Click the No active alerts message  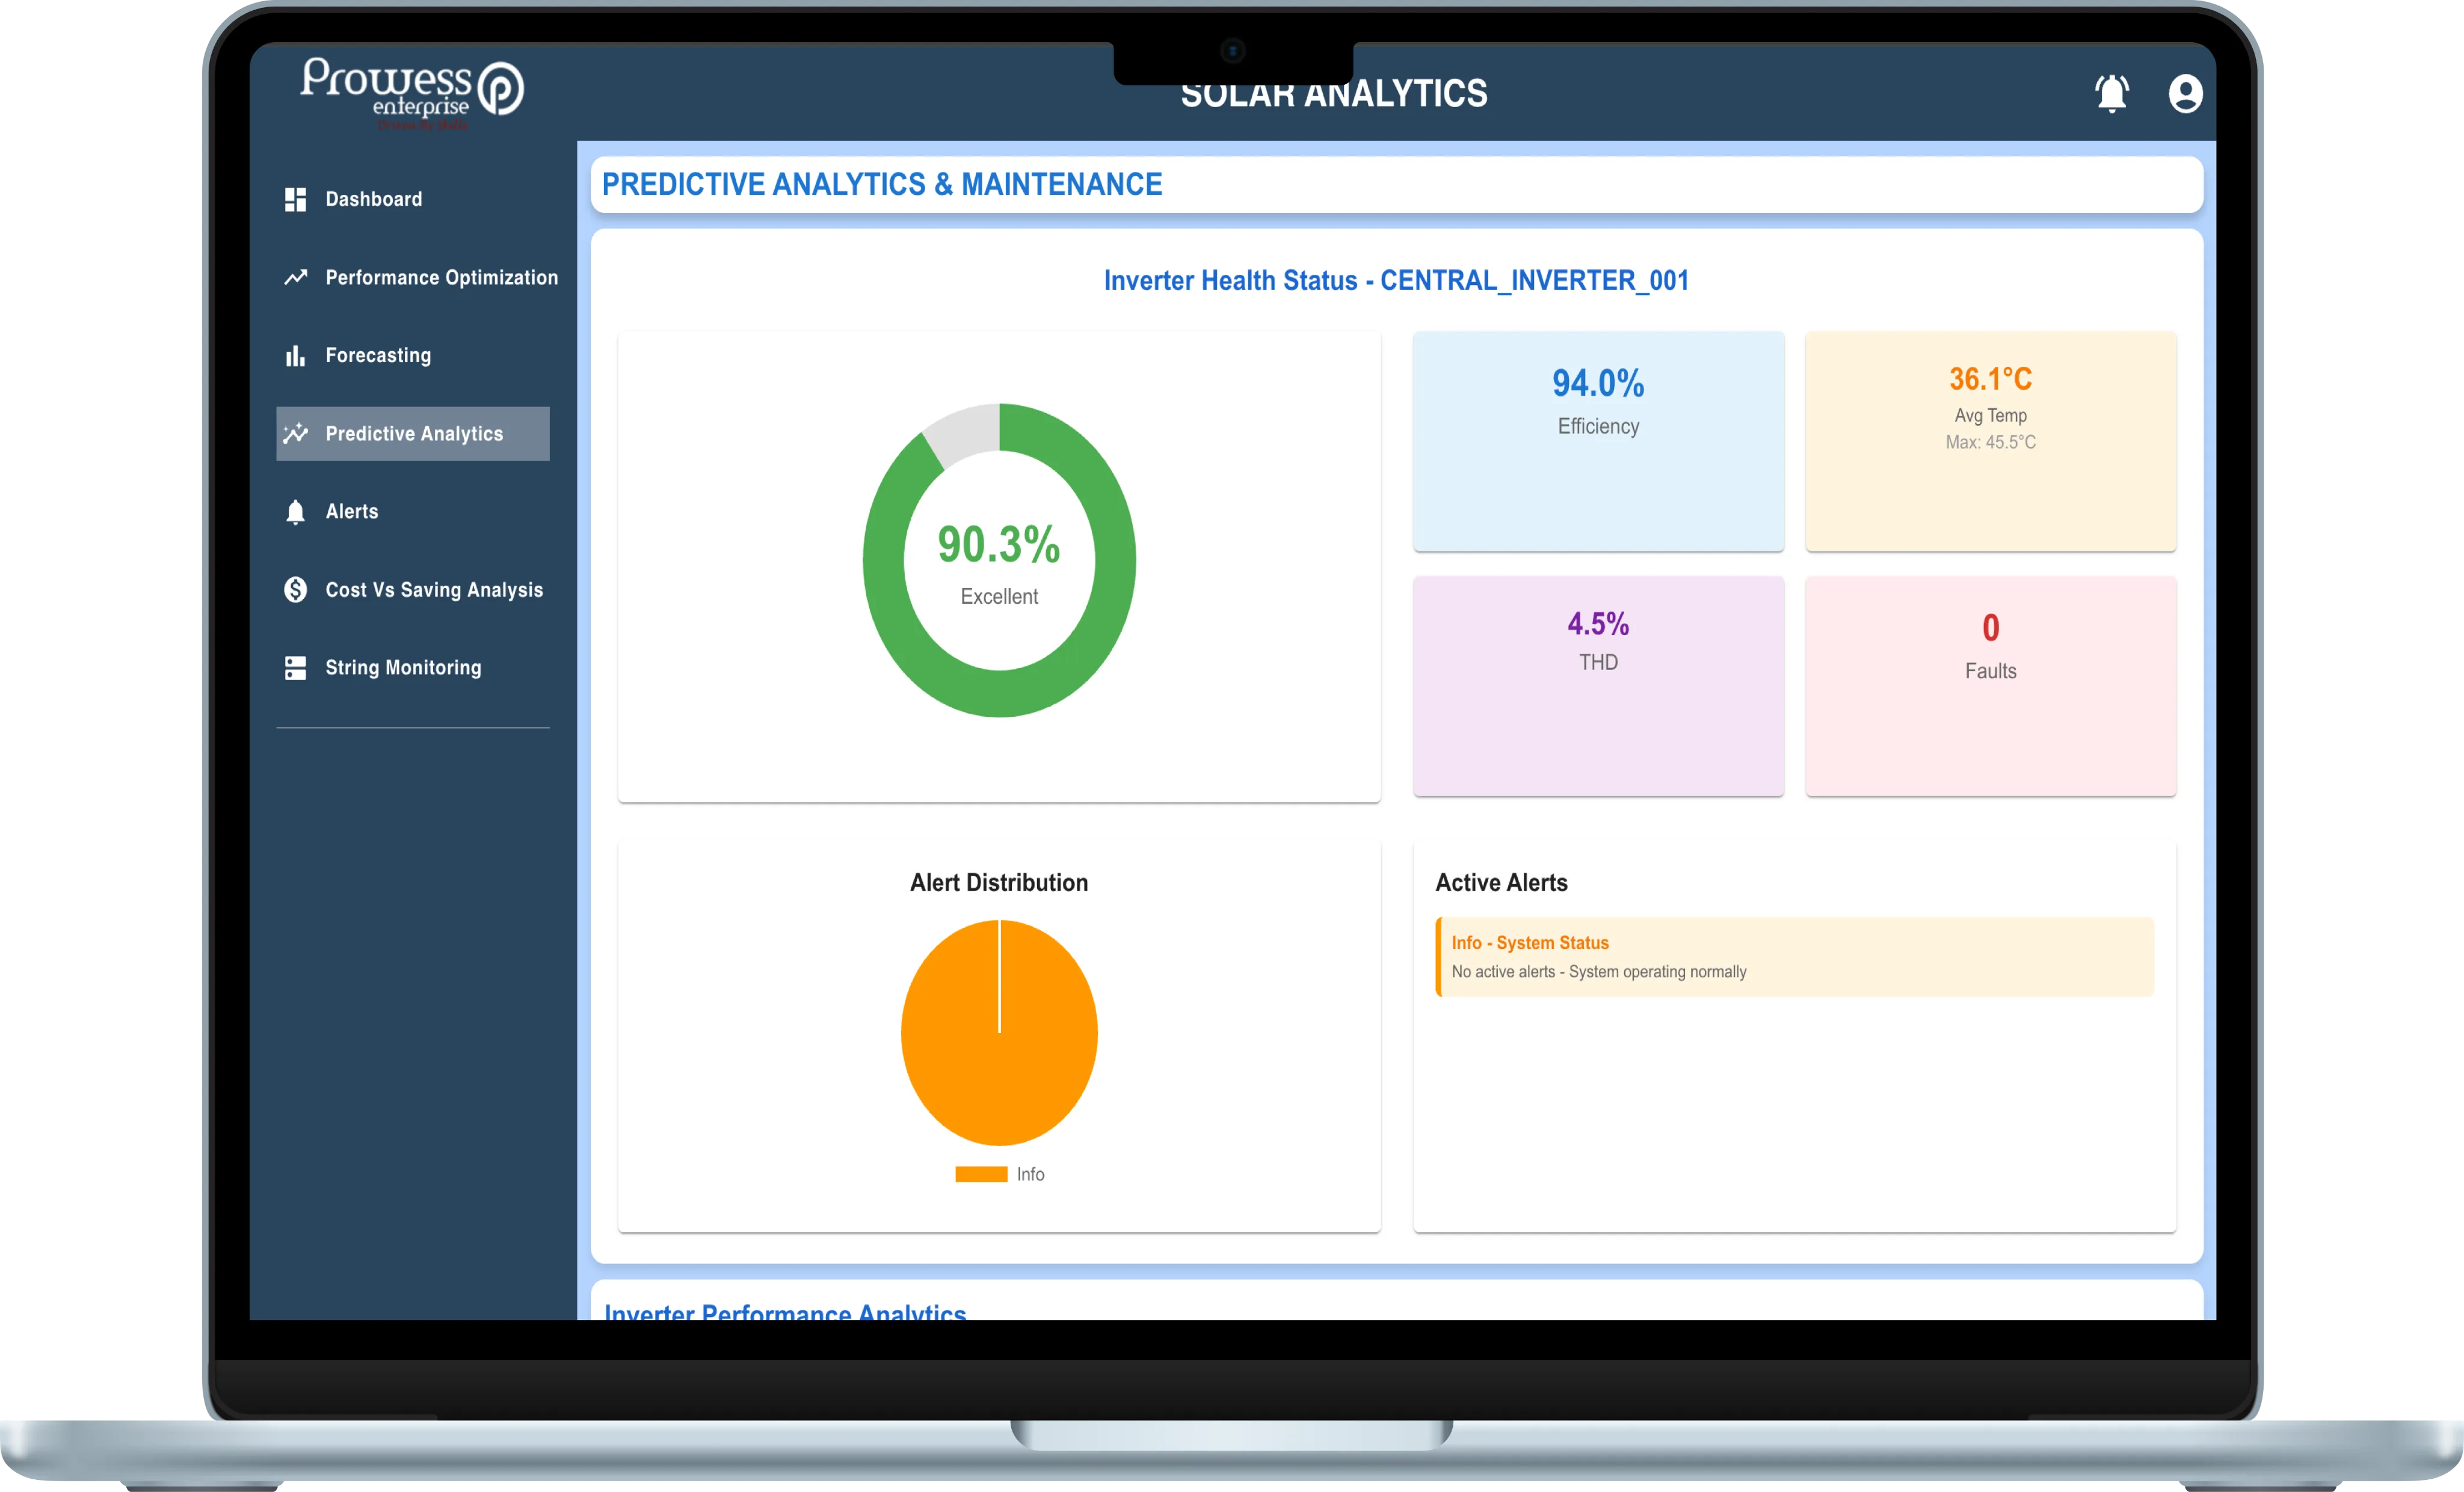[x=1598, y=971]
